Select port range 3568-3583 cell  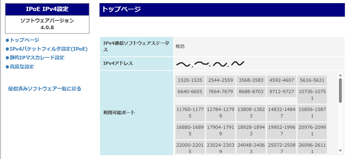coord(251,80)
